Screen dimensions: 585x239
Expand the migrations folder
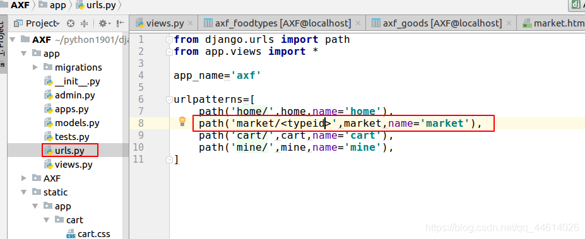[x=35, y=67]
